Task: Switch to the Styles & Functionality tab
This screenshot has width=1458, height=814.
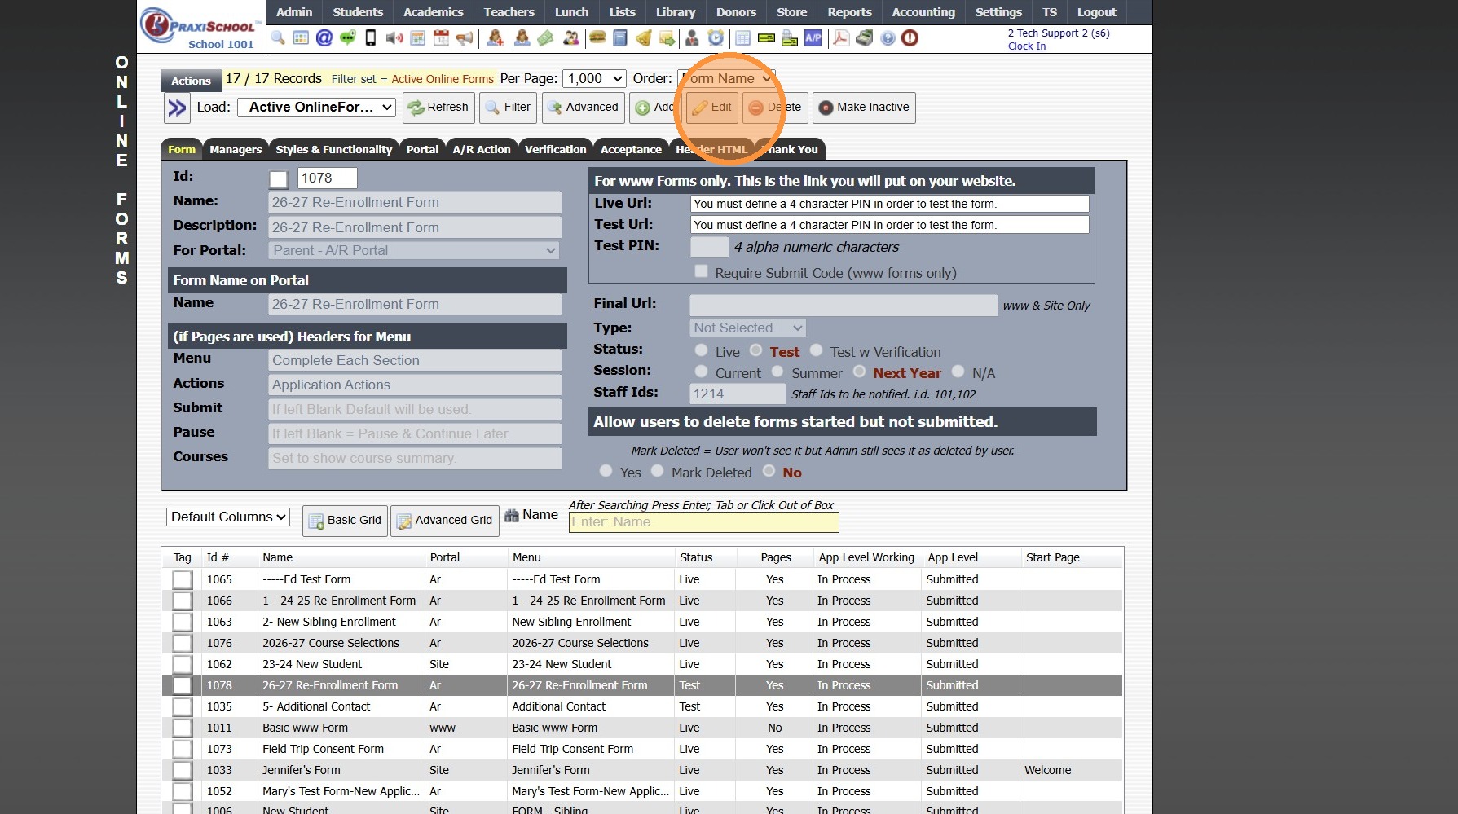Action: [333, 150]
